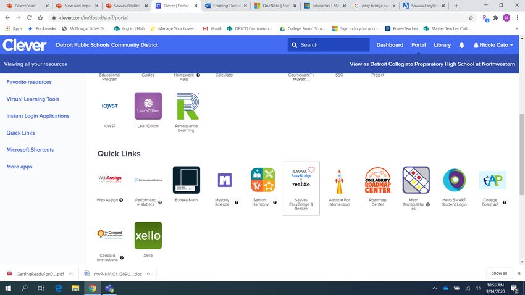Viewport: 525px width, 295px height.
Task: Open the IQWST app icon
Action: click(x=110, y=106)
